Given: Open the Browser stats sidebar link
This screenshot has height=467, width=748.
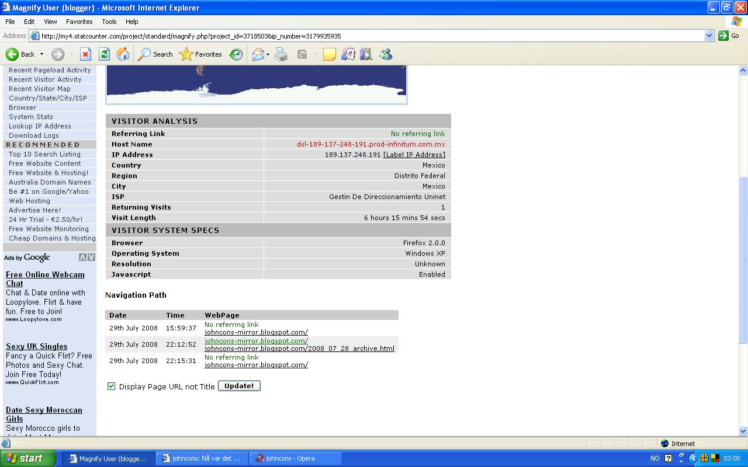Looking at the screenshot, I should [x=22, y=107].
